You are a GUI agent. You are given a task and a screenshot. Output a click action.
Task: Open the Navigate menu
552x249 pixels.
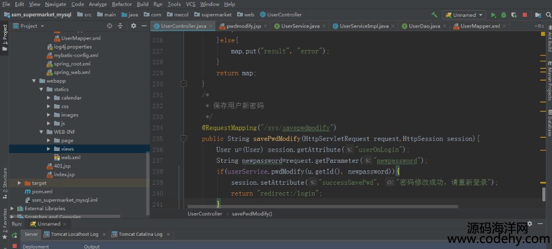[x=56, y=4]
